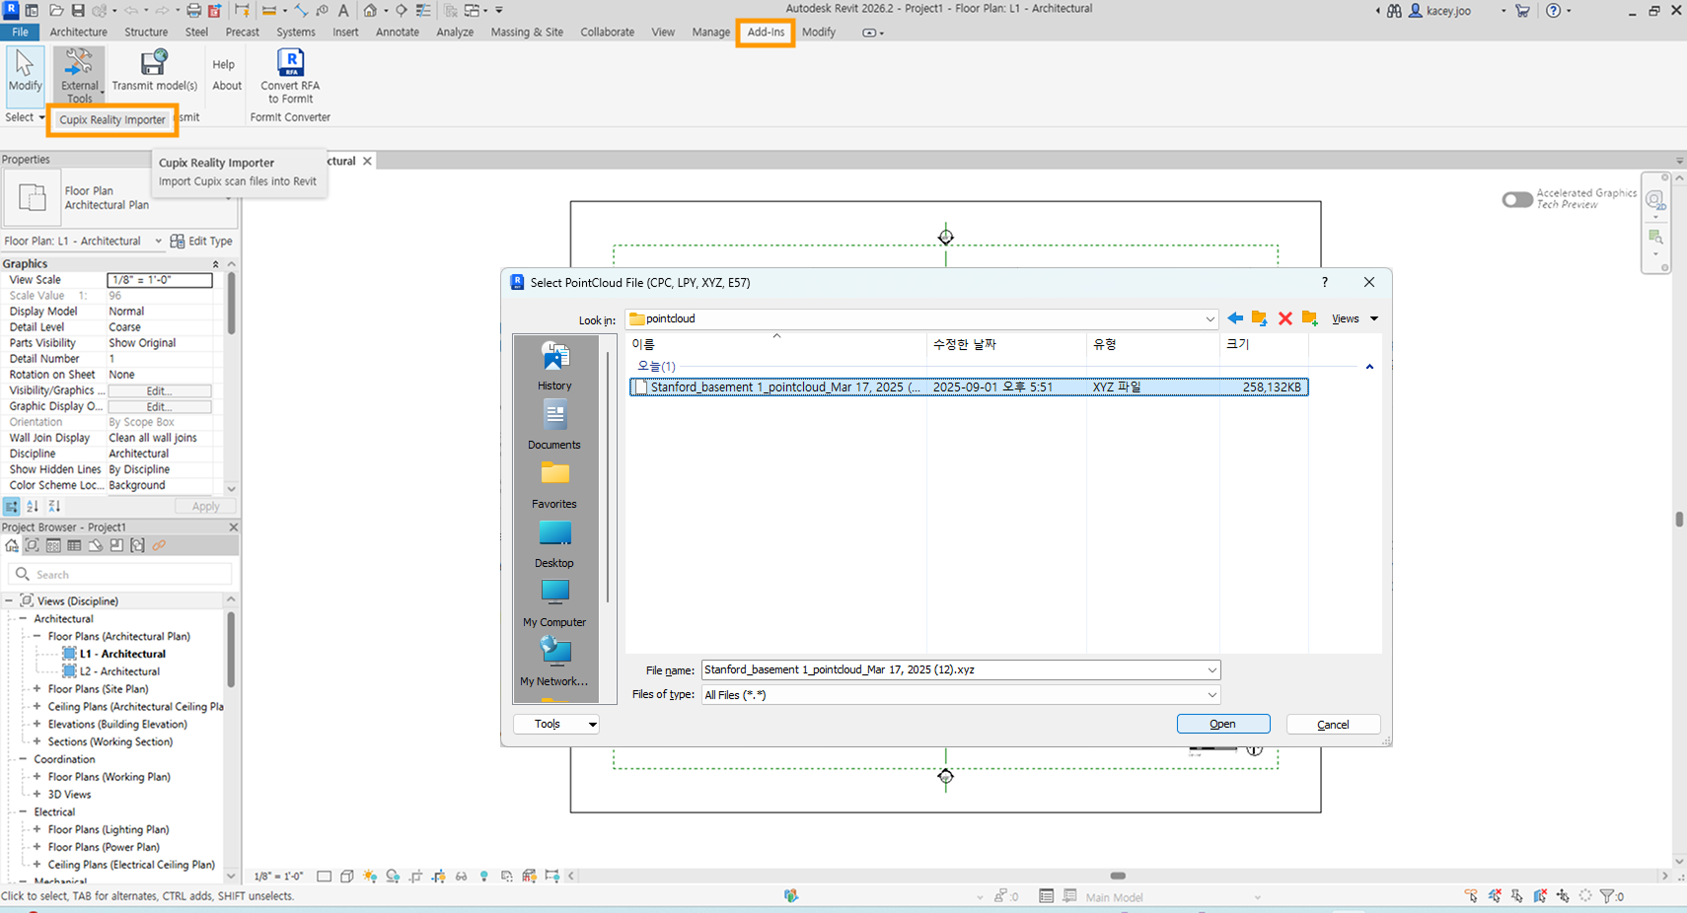Toggle Sun Path in the view control bar
The image size is (1687, 913).
(x=370, y=876)
